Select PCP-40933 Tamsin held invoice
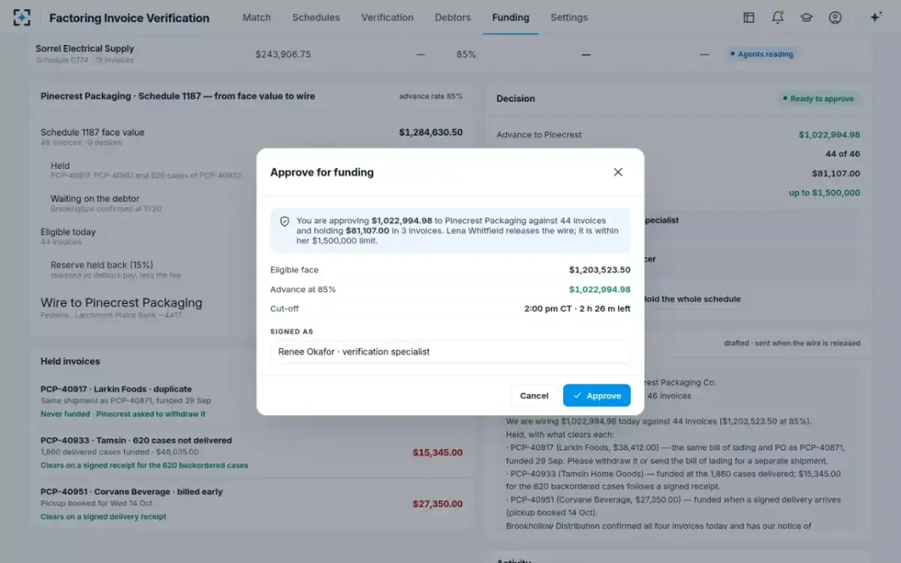This screenshot has width=901, height=563. coord(136,440)
